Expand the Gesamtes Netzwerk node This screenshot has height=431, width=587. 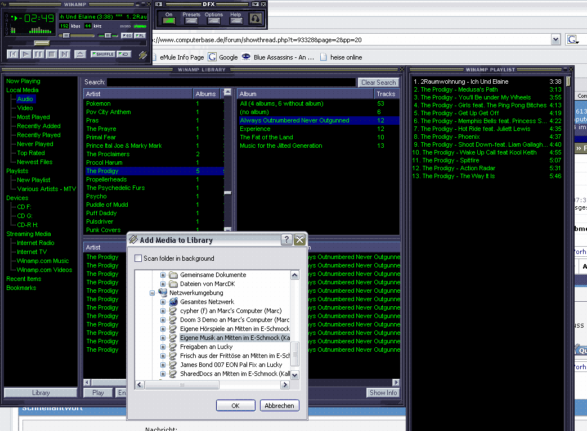click(163, 302)
